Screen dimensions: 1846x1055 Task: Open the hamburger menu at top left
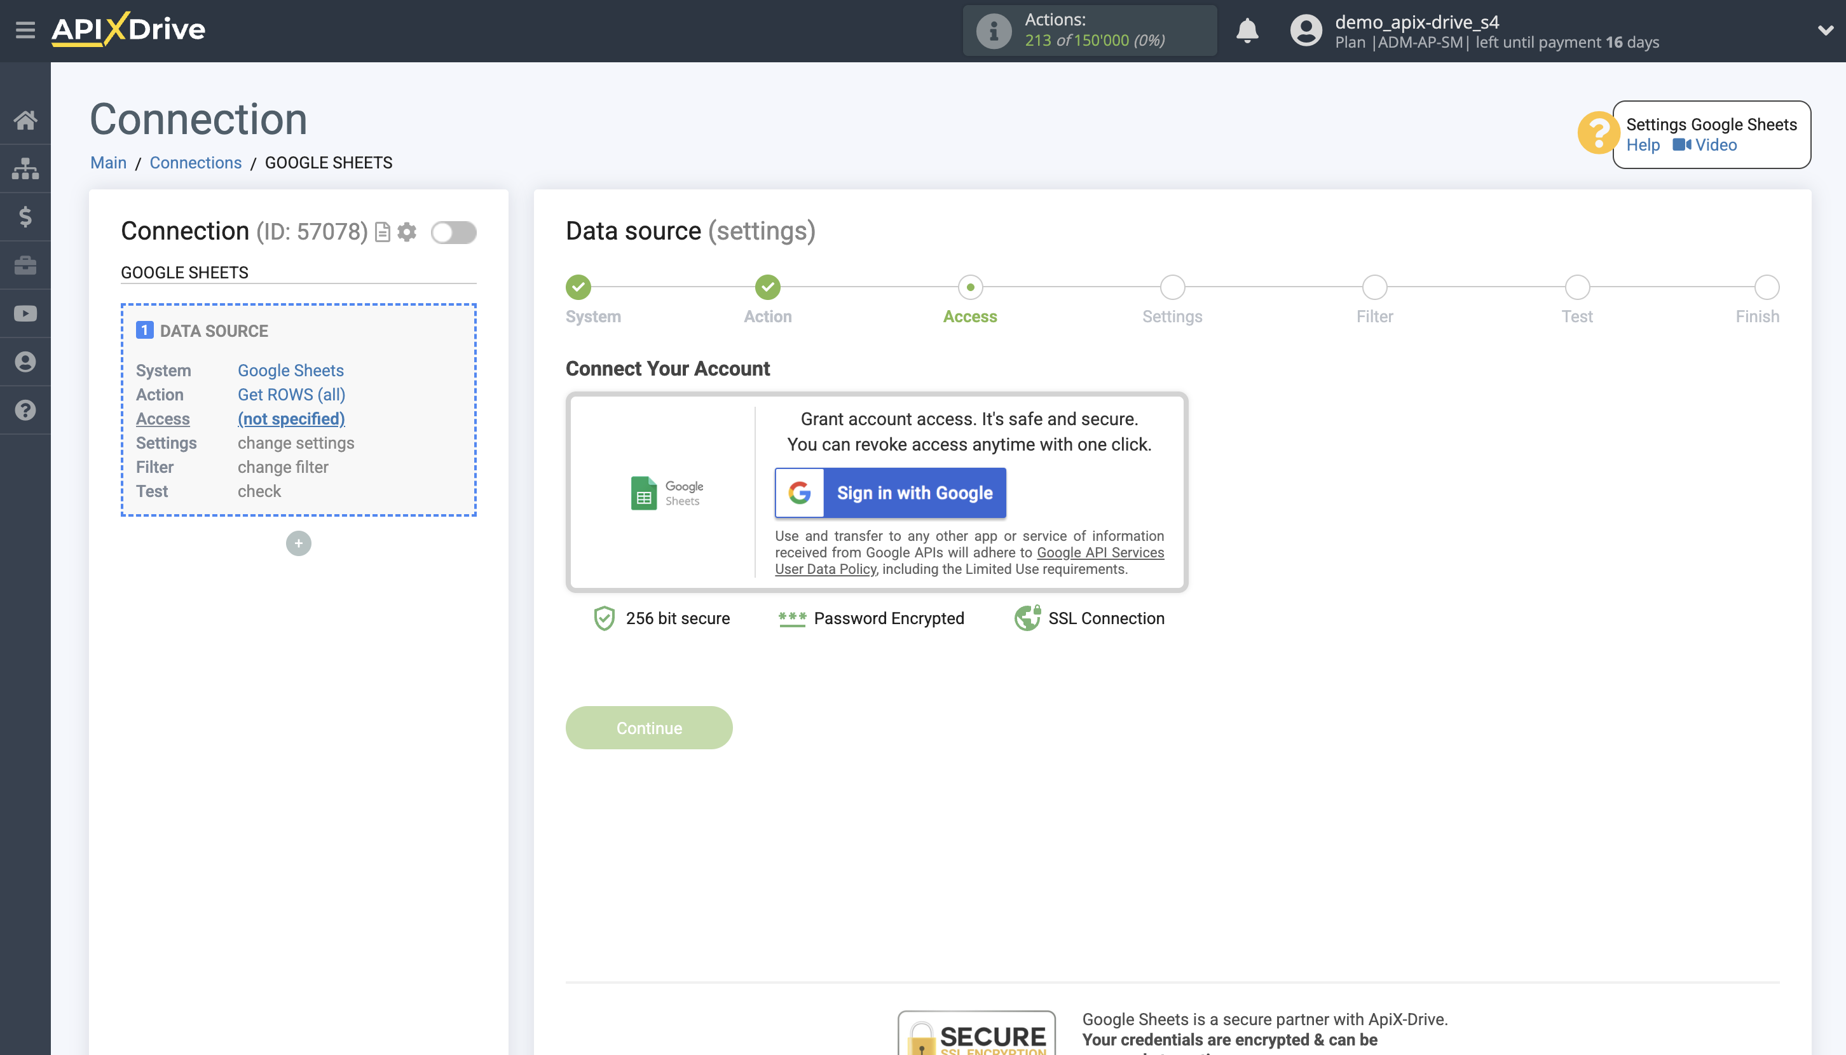(x=25, y=31)
